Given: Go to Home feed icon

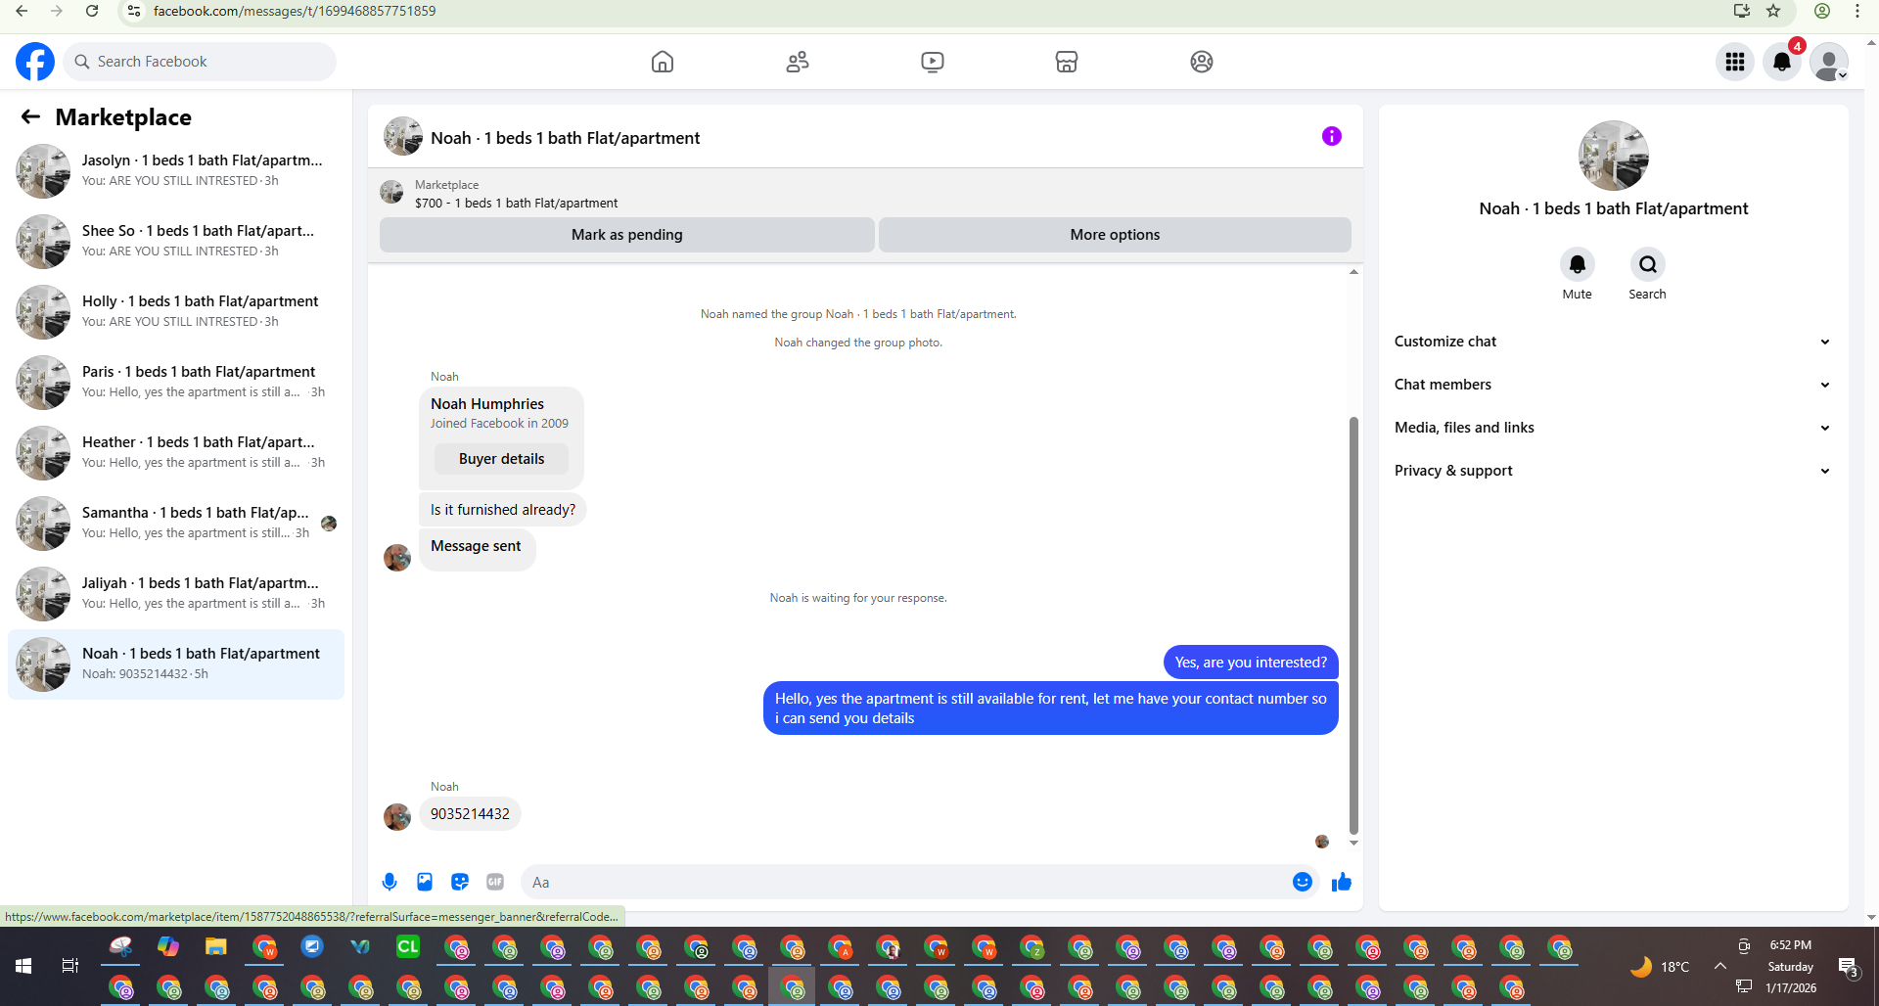Looking at the screenshot, I should tap(663, 62).
